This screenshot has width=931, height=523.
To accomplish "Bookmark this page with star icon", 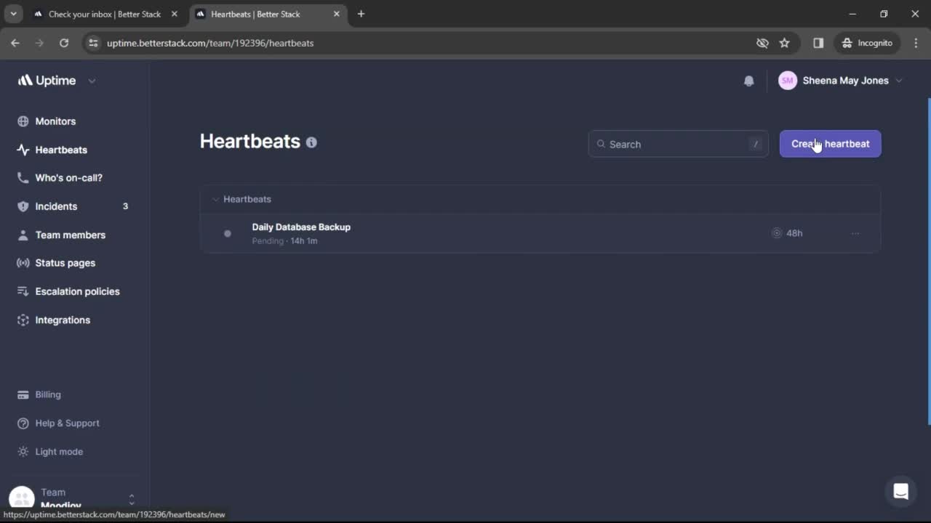I will (784, 43).
